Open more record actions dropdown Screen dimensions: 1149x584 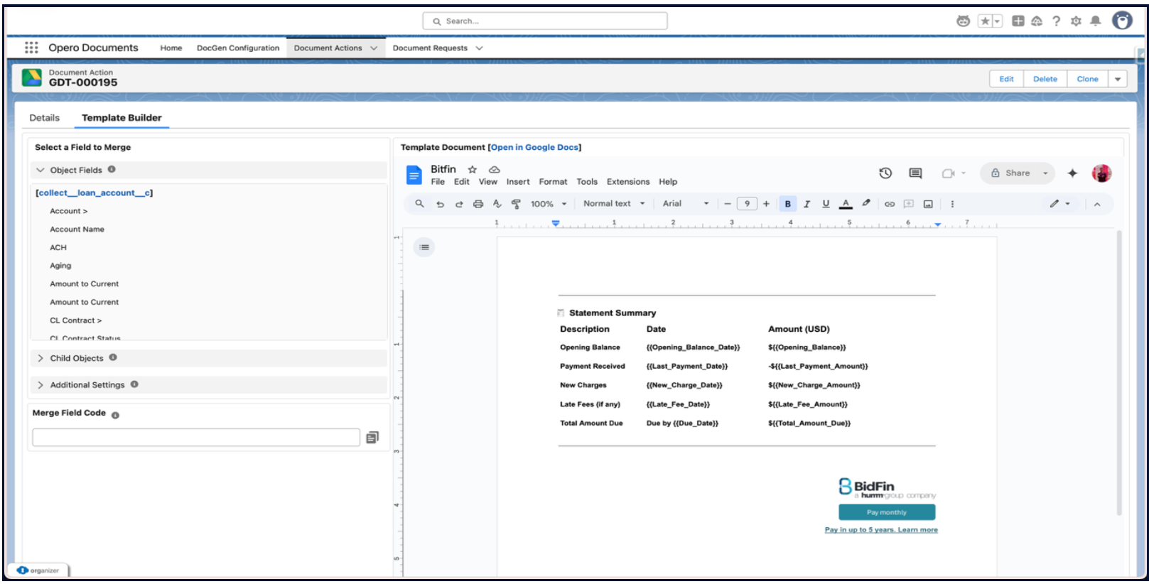click(1118, 79)
